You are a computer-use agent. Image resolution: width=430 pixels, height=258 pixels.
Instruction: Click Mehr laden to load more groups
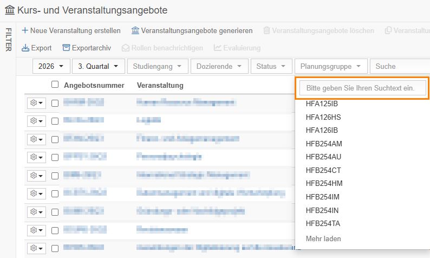(323, 239)
